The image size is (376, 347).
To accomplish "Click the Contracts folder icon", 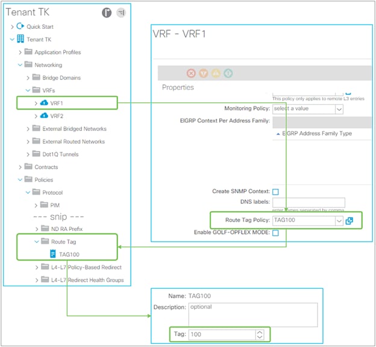I will coord(28,167).
